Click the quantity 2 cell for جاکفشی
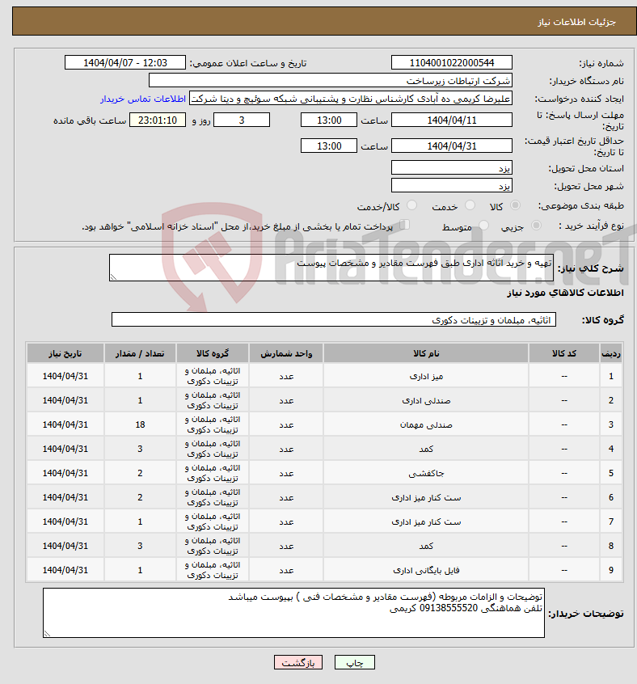This screenshot has height=684, width=637. pyautogui.click(x=140, y=473)
